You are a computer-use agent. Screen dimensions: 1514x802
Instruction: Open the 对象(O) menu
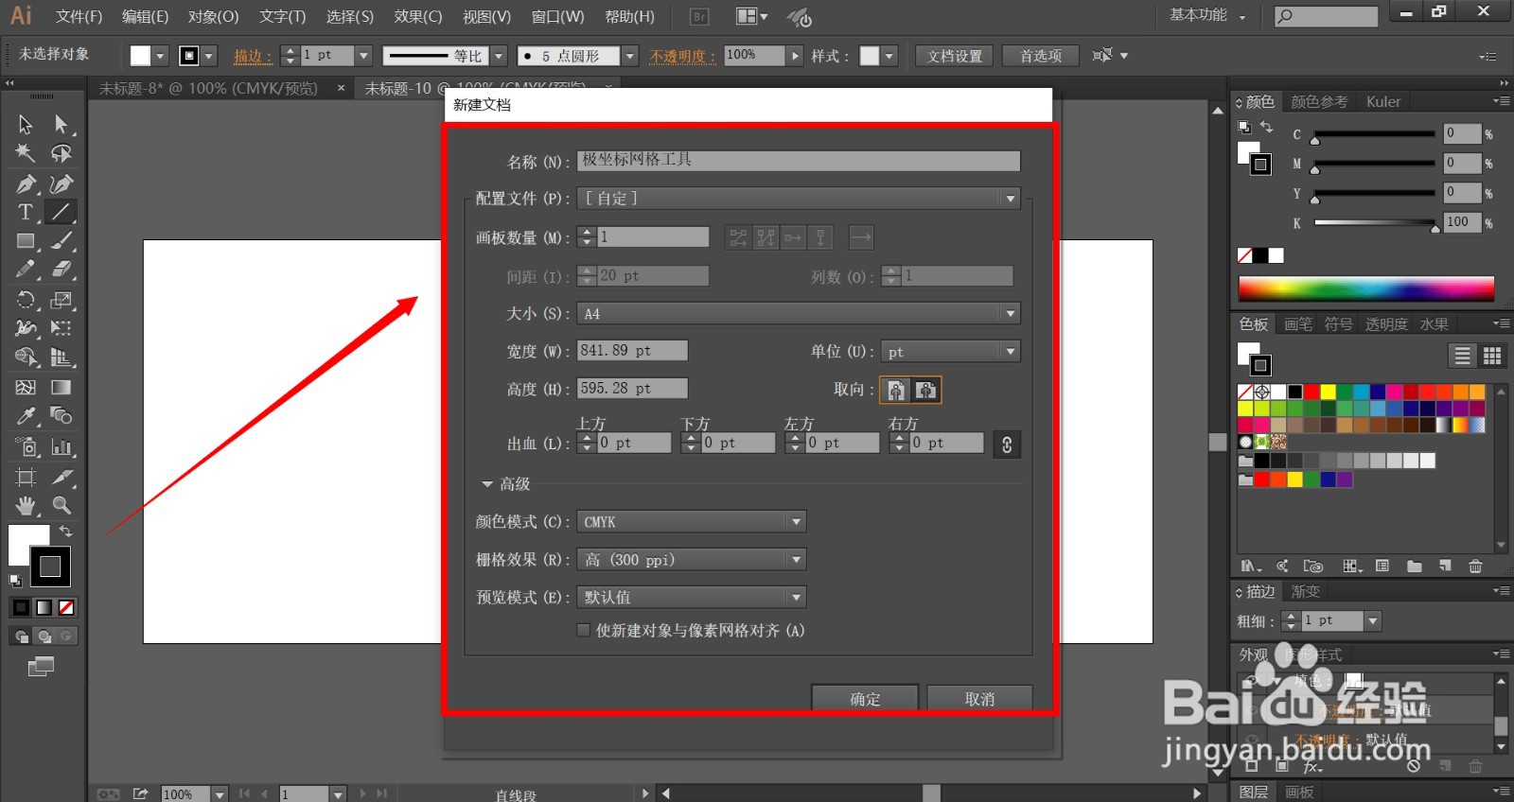pos(213,16)
